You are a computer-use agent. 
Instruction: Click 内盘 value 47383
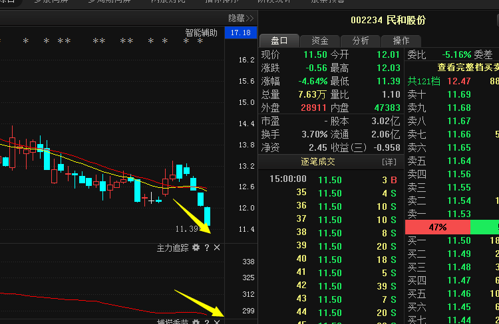tap(387, 108)
